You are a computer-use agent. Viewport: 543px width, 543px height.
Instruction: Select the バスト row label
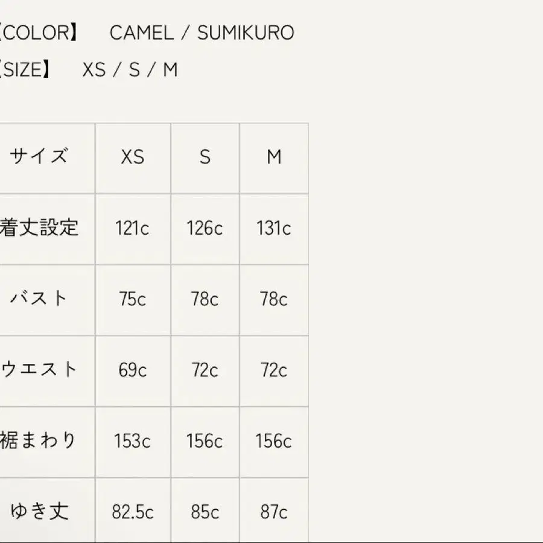[39, 299]
